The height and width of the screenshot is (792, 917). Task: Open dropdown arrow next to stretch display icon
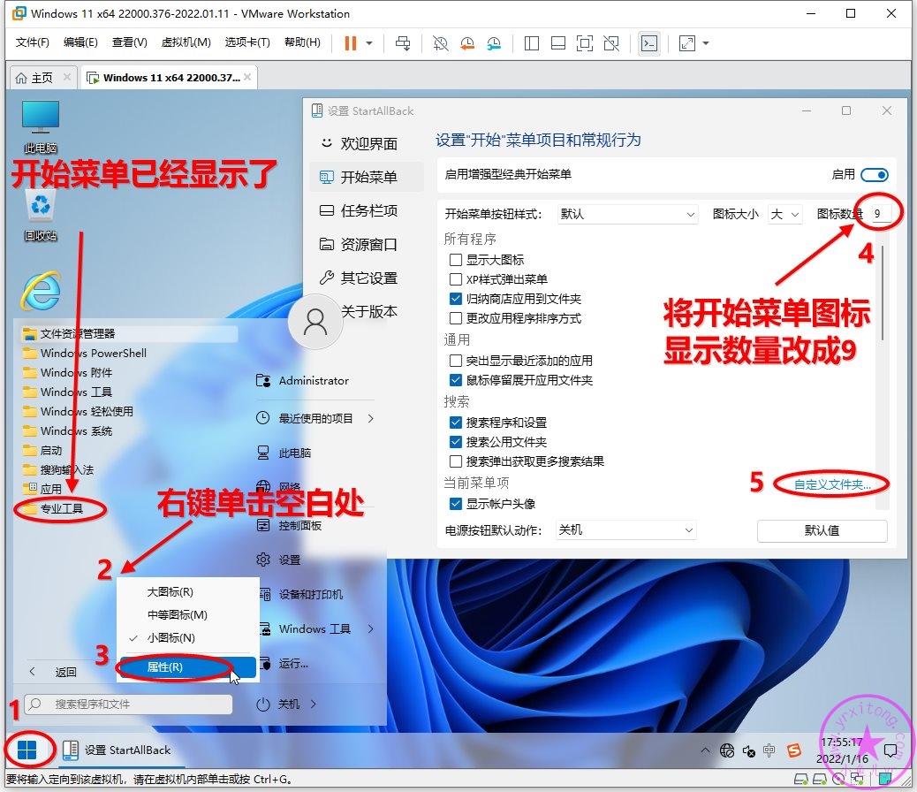706,43
